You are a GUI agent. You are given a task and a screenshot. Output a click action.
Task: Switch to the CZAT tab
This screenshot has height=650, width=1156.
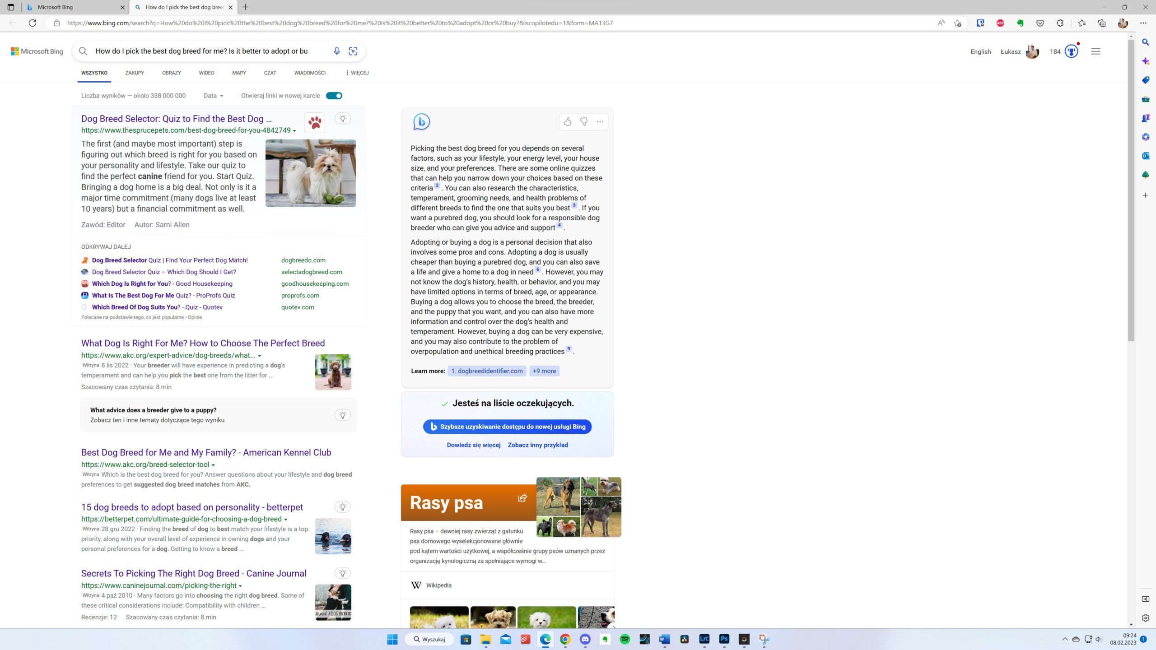pyautogui.click(x=270, y=73)
